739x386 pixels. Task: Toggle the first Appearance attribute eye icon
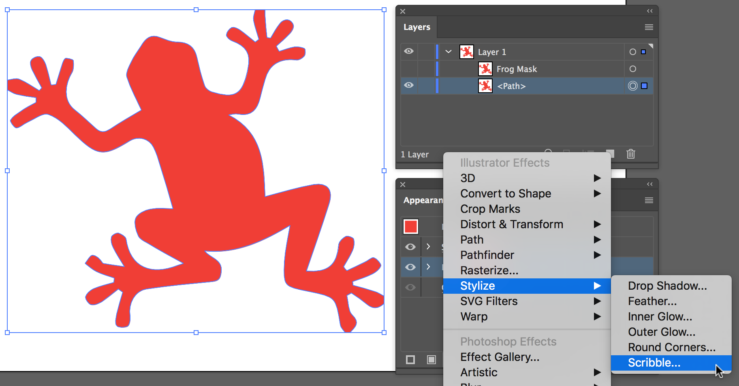(x=410, y=247)
